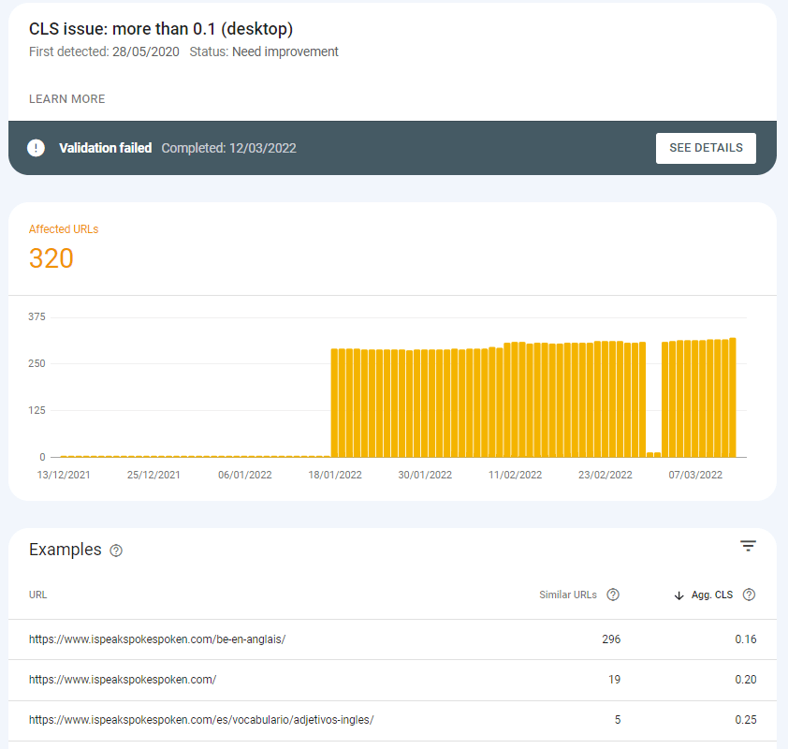Open the Agg. CLS help icon

click(749, 595)
